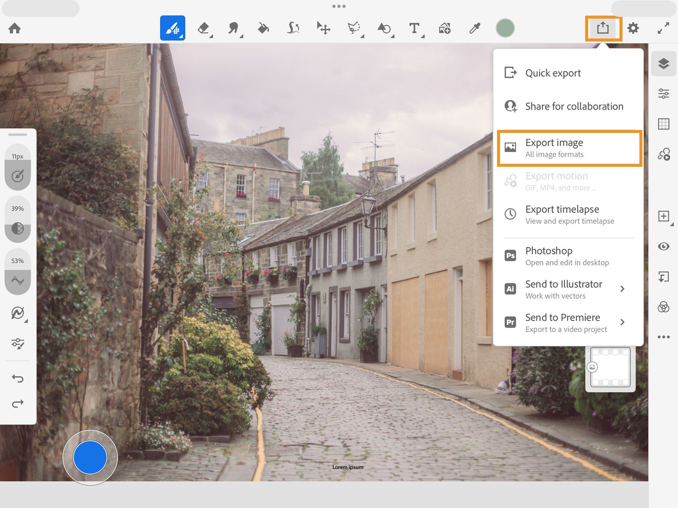Choose Send to Premiere
Viewport: 678px width, 508px height.
(x=568, y=323)
